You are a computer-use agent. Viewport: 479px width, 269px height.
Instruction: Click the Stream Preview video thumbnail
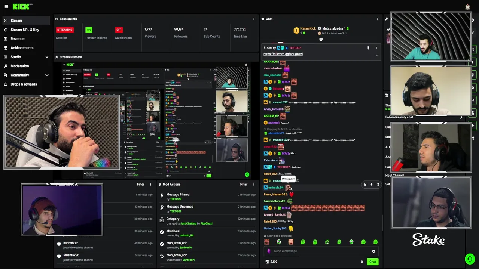[156, 121]
